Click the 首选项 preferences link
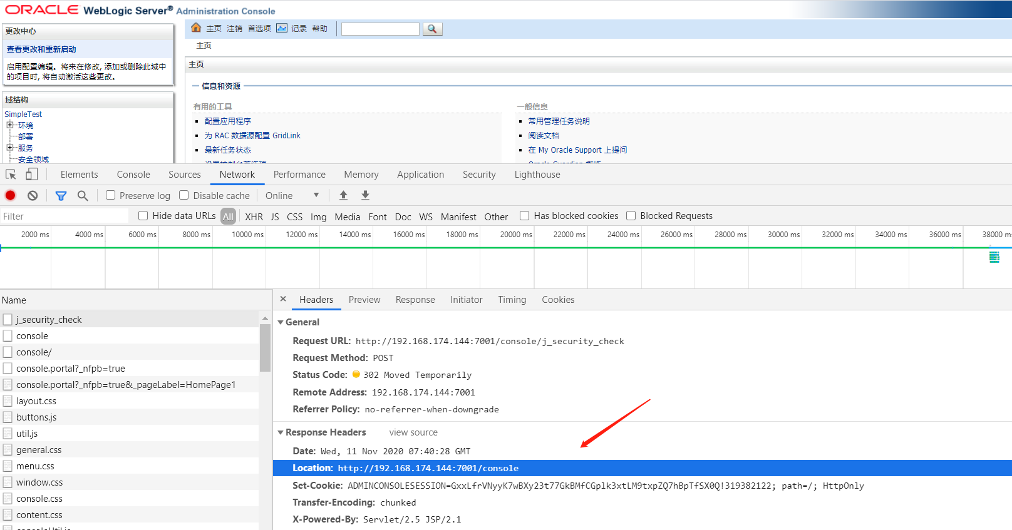 point(259,28)
